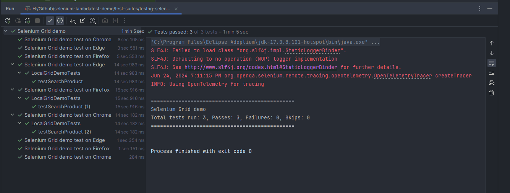
Task: Clear console with trash icon
Action: [492, 93]
